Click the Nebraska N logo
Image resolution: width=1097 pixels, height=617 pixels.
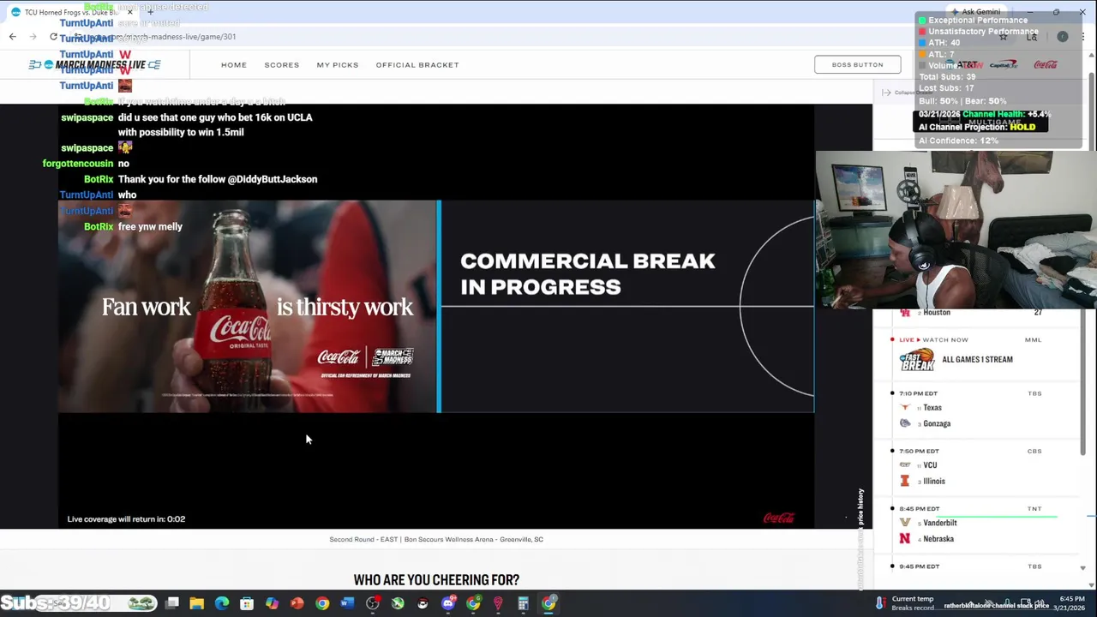pos(904,539)
